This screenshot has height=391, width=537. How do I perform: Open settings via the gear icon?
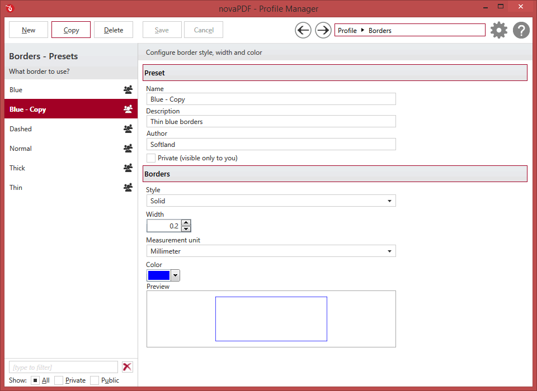[x=499, y=30]
